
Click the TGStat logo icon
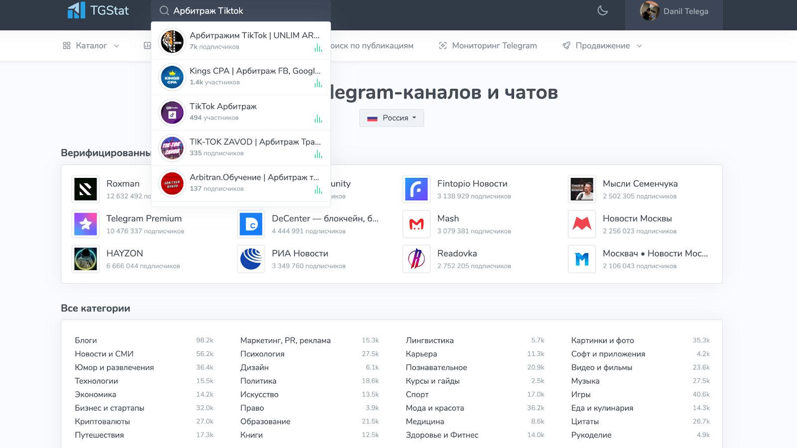[x=76, y=10]
